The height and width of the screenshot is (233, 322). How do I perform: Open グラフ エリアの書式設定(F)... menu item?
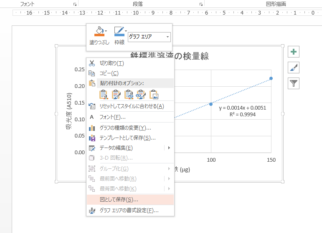click(129, 210)
